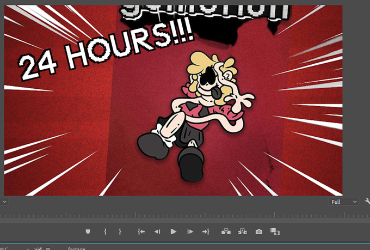Export frame with the camera icon
The height and width of the screenshot is (250, 370).
coord(259,231)
